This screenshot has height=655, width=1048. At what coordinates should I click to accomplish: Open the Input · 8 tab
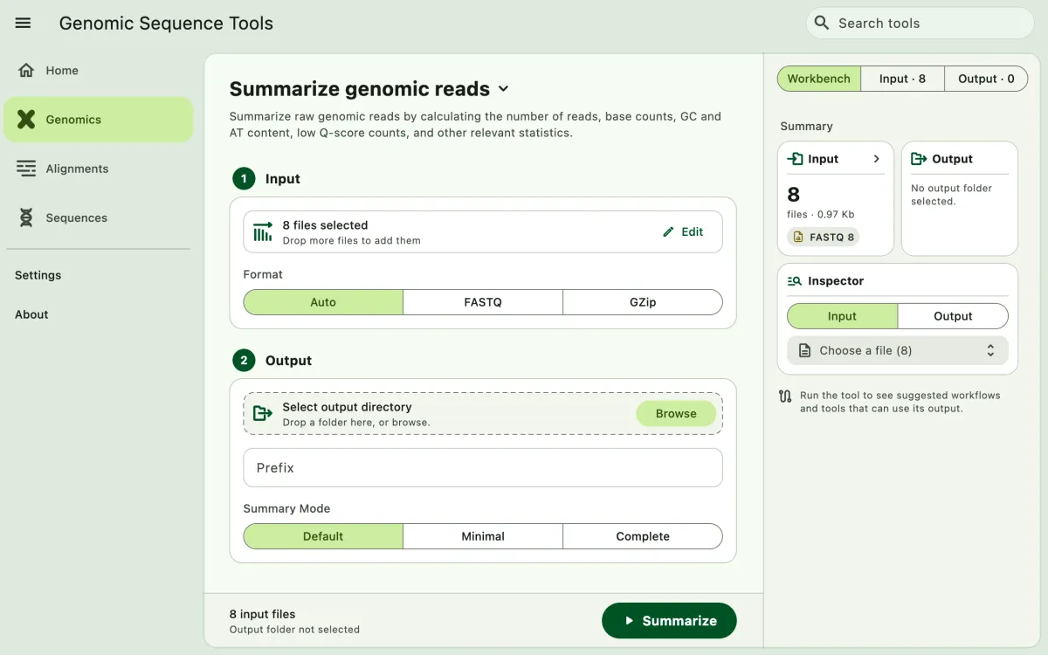click(902, 79)
